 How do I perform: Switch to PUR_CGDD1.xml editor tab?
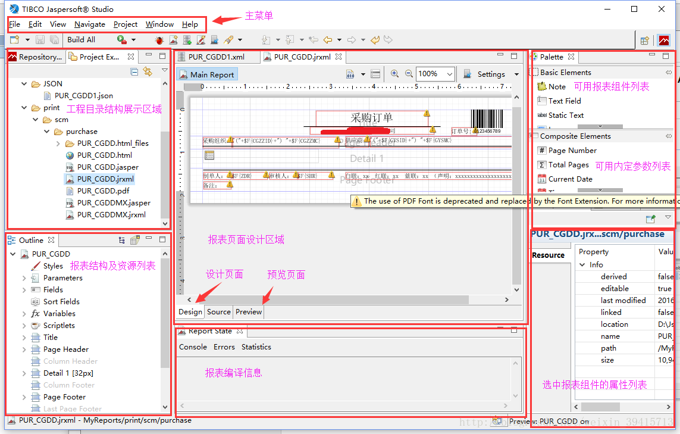pyautogui.click(x=217, y=57)
